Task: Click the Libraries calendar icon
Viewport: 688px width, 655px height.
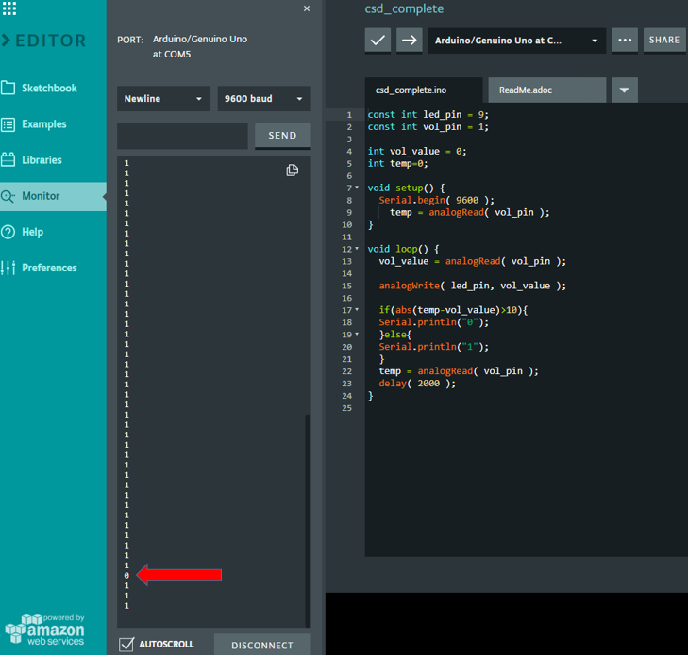Action: point(8,159)
